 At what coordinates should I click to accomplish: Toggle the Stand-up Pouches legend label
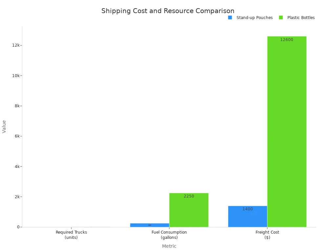click(x=255, y=18)
